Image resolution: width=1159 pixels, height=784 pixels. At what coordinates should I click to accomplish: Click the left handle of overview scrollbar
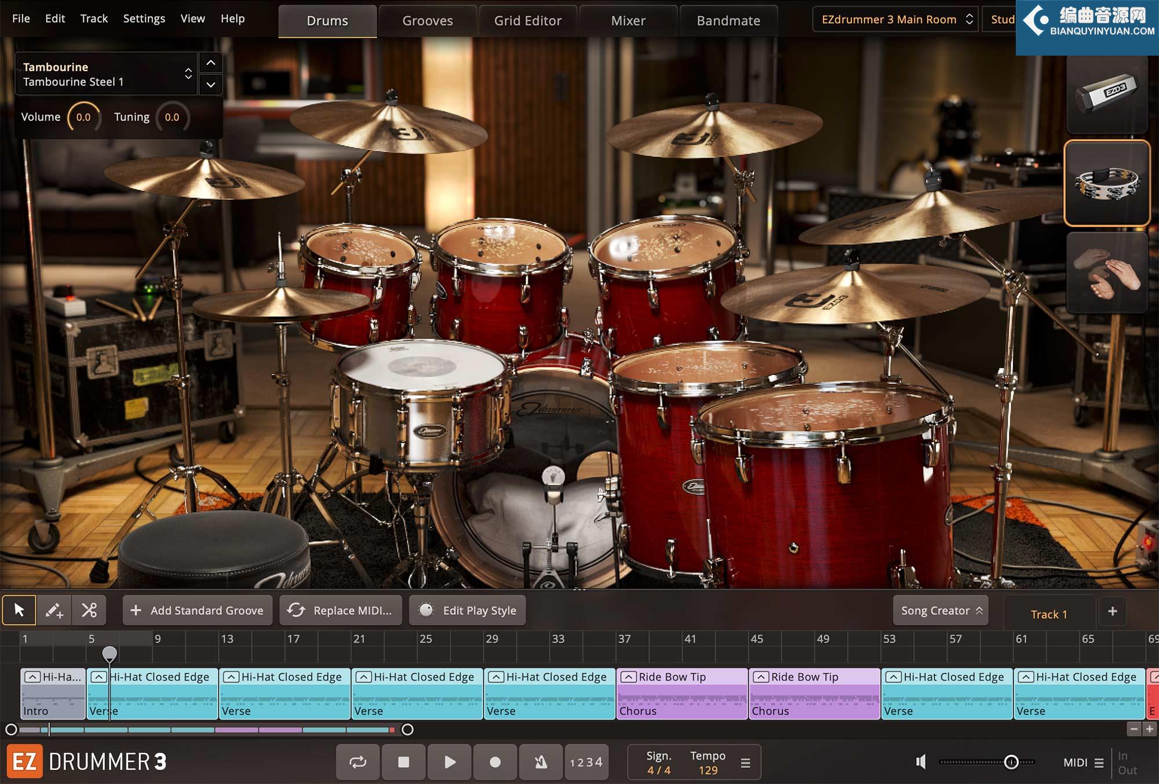pos(11,730)
